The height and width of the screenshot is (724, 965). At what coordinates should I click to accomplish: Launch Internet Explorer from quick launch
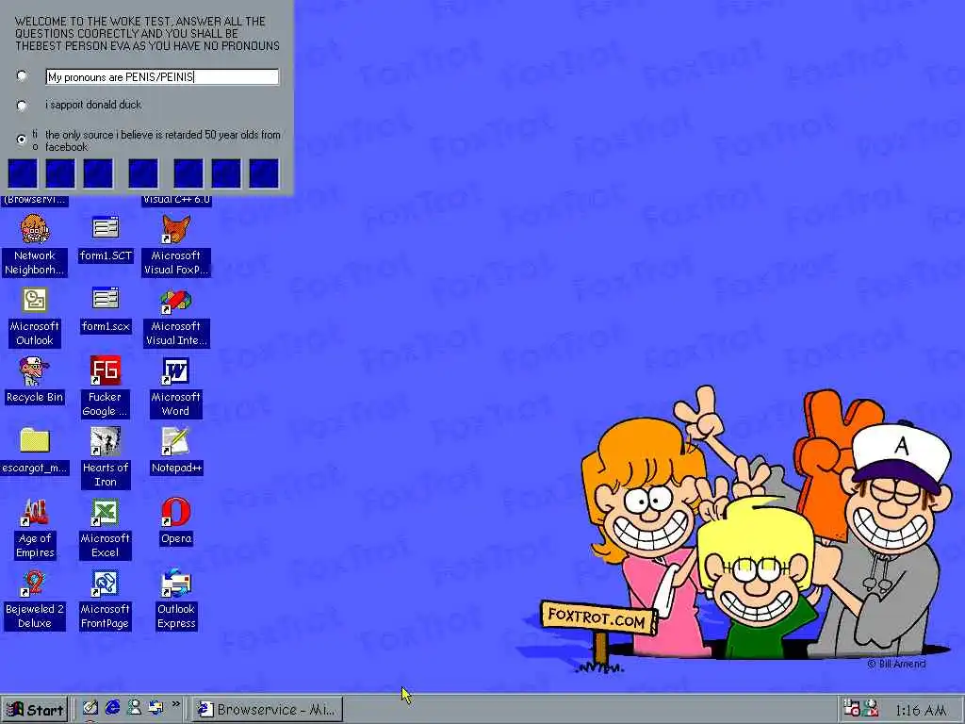click(112, 709)
